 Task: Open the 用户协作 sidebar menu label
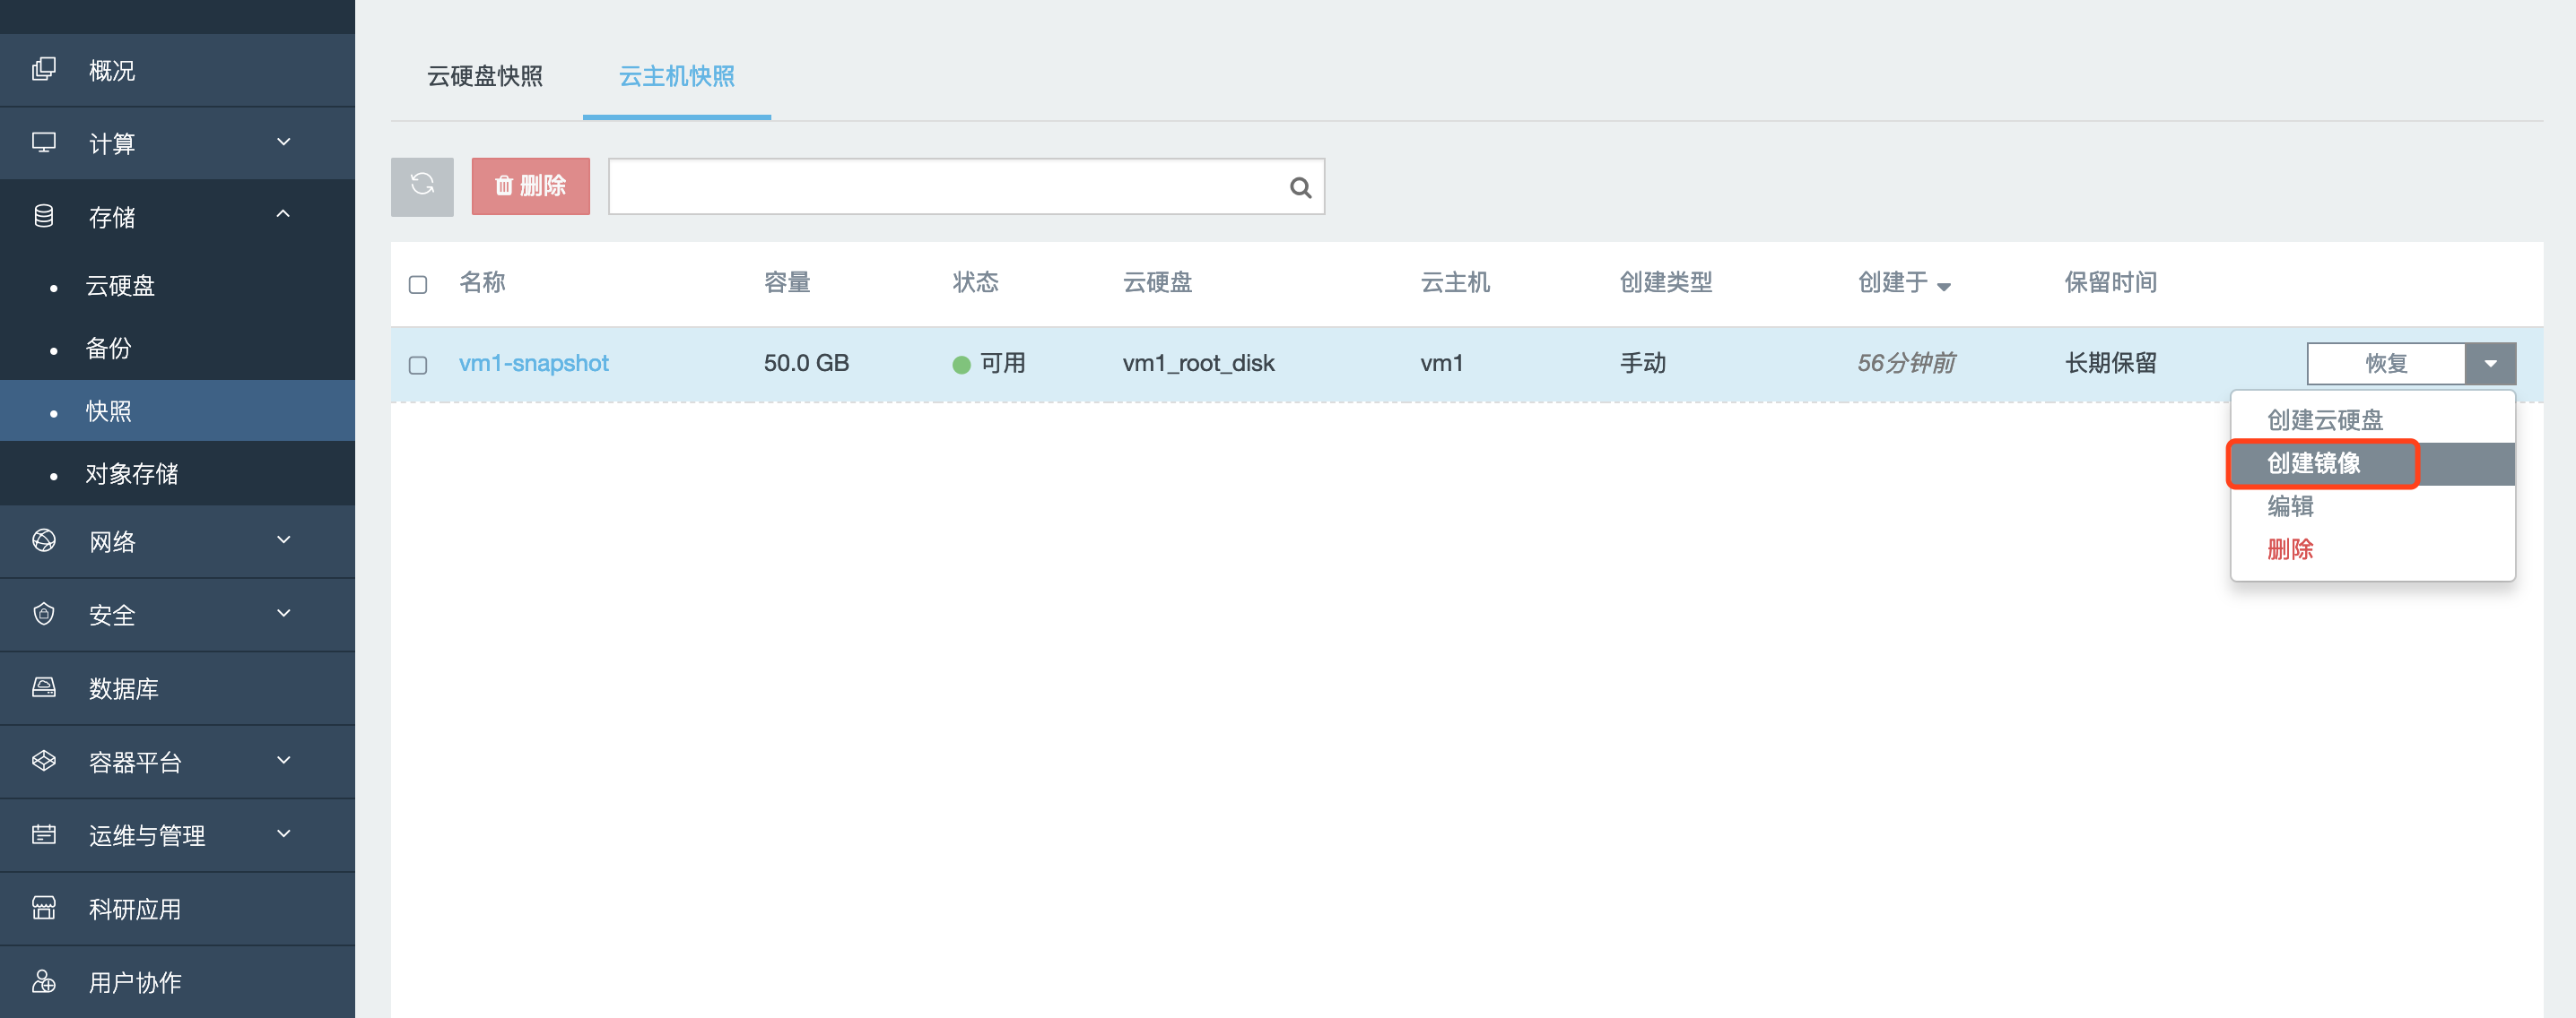tap(135, 982)
